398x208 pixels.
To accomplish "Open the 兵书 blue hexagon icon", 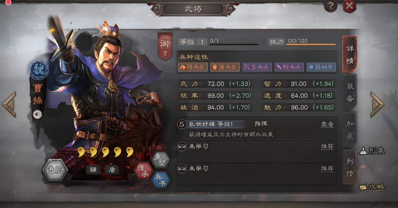I will pos(161,180).
